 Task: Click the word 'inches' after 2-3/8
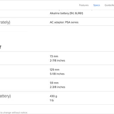pos(61,87)
